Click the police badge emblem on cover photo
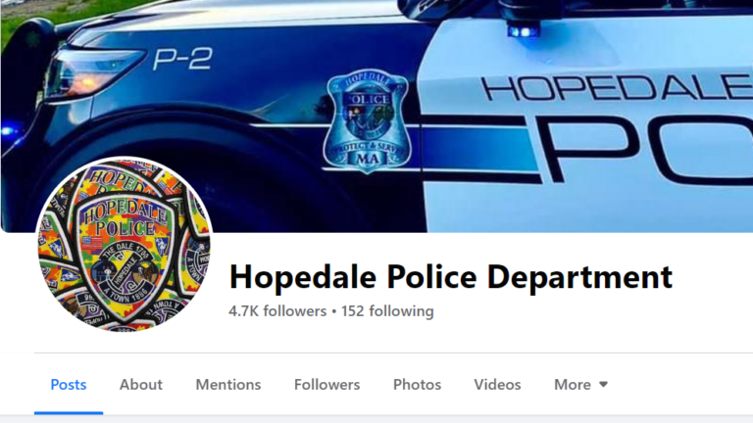This screenshot has height=423, width=753. tap(368, 120)
